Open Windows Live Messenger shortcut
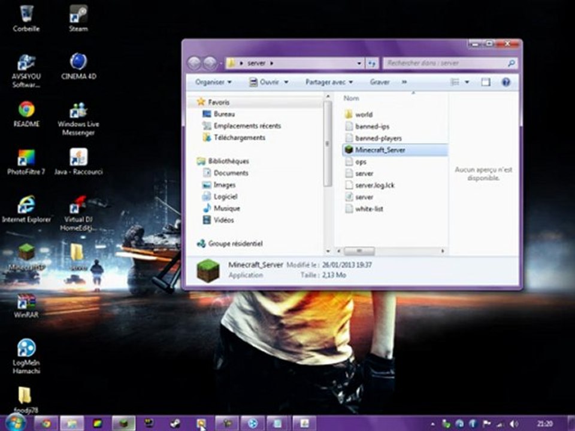The image size is (575, 431). click(x=78, y=119)
